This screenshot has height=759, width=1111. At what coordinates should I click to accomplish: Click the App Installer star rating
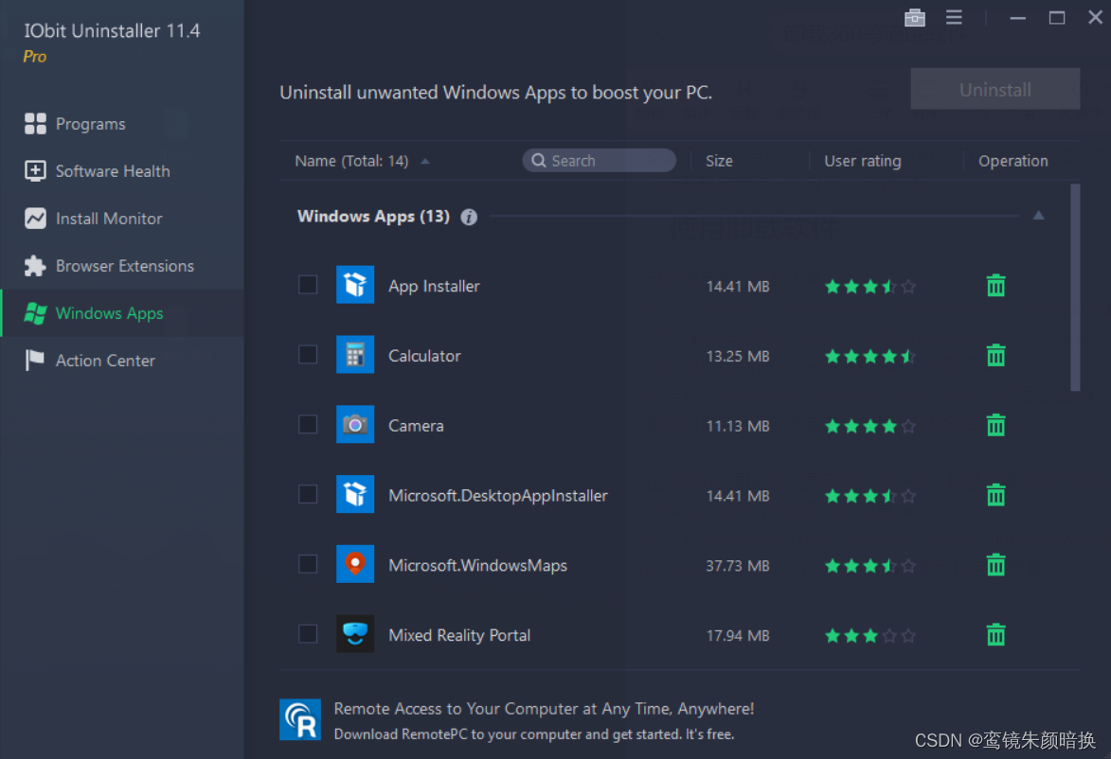tap(870, 286)
